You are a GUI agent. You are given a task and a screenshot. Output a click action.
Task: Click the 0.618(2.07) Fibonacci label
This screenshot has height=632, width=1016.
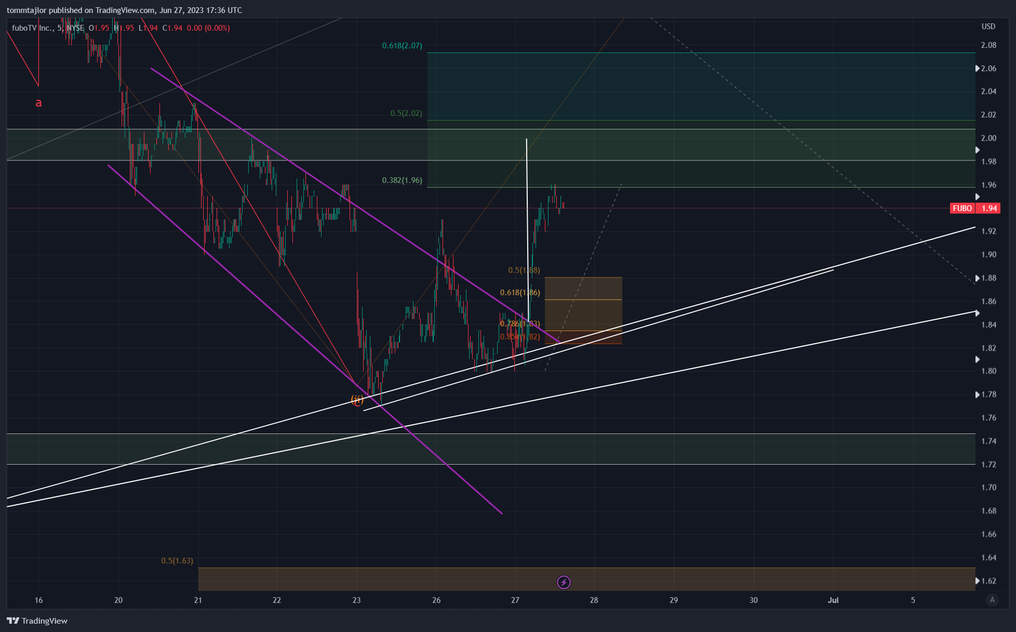click(402, 46)
